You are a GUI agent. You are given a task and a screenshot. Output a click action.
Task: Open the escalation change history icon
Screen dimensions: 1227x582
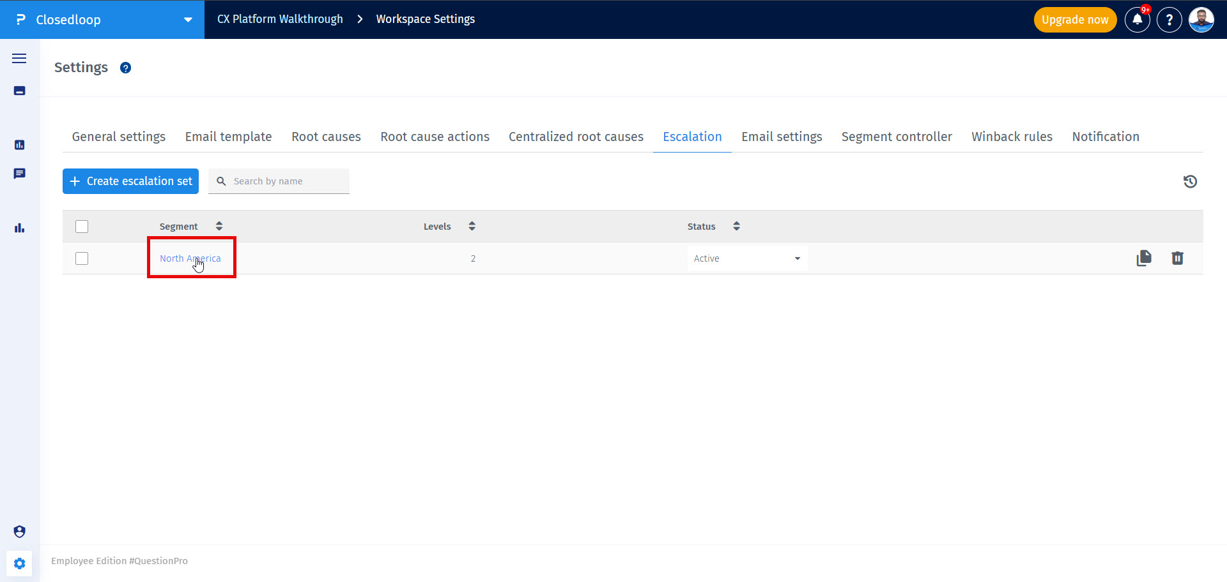(1191, 181)
